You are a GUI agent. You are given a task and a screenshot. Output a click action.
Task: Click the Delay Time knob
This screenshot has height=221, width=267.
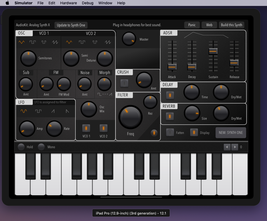pos(192,92)
